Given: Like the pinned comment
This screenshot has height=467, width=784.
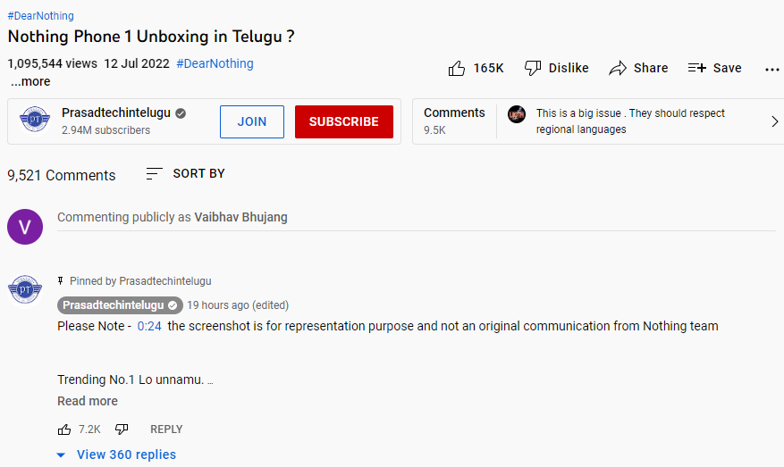Looking at the screenshot, I should (64, 429).
